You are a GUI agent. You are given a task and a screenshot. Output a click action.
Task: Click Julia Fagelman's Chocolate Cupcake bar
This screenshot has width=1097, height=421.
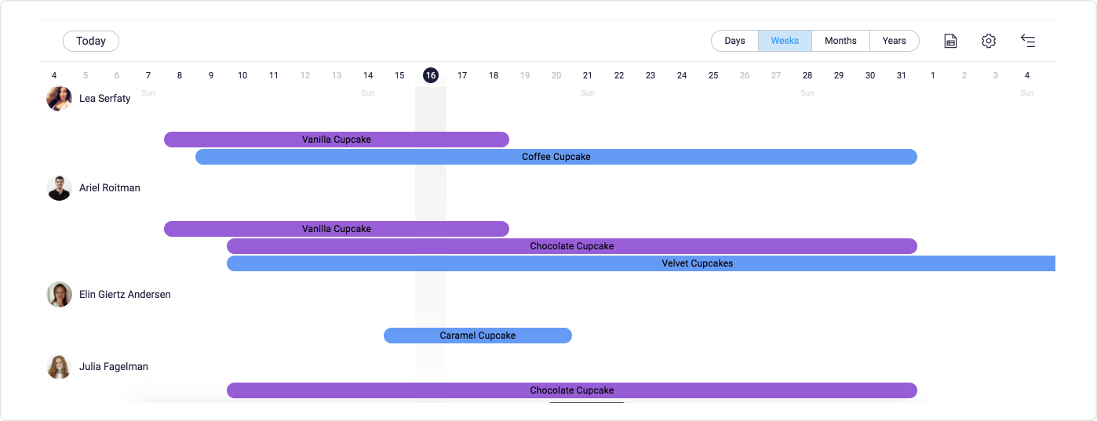click(x=571, y=390)
